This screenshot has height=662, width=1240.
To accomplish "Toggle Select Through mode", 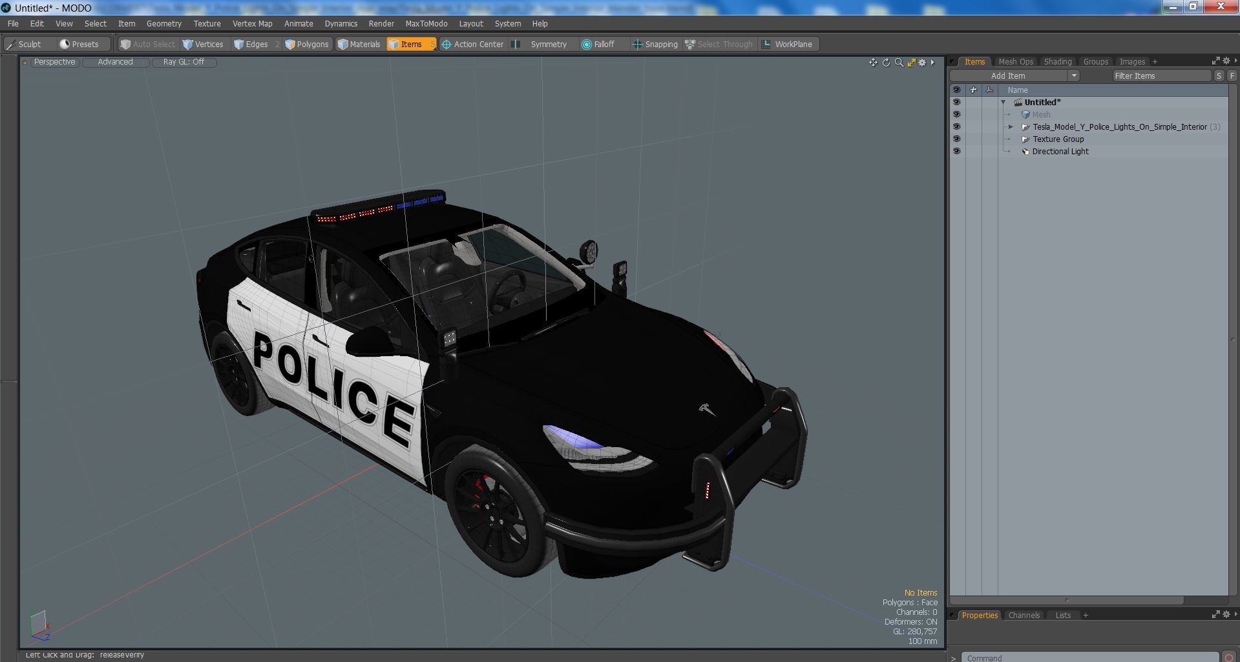I will [719, 44].
